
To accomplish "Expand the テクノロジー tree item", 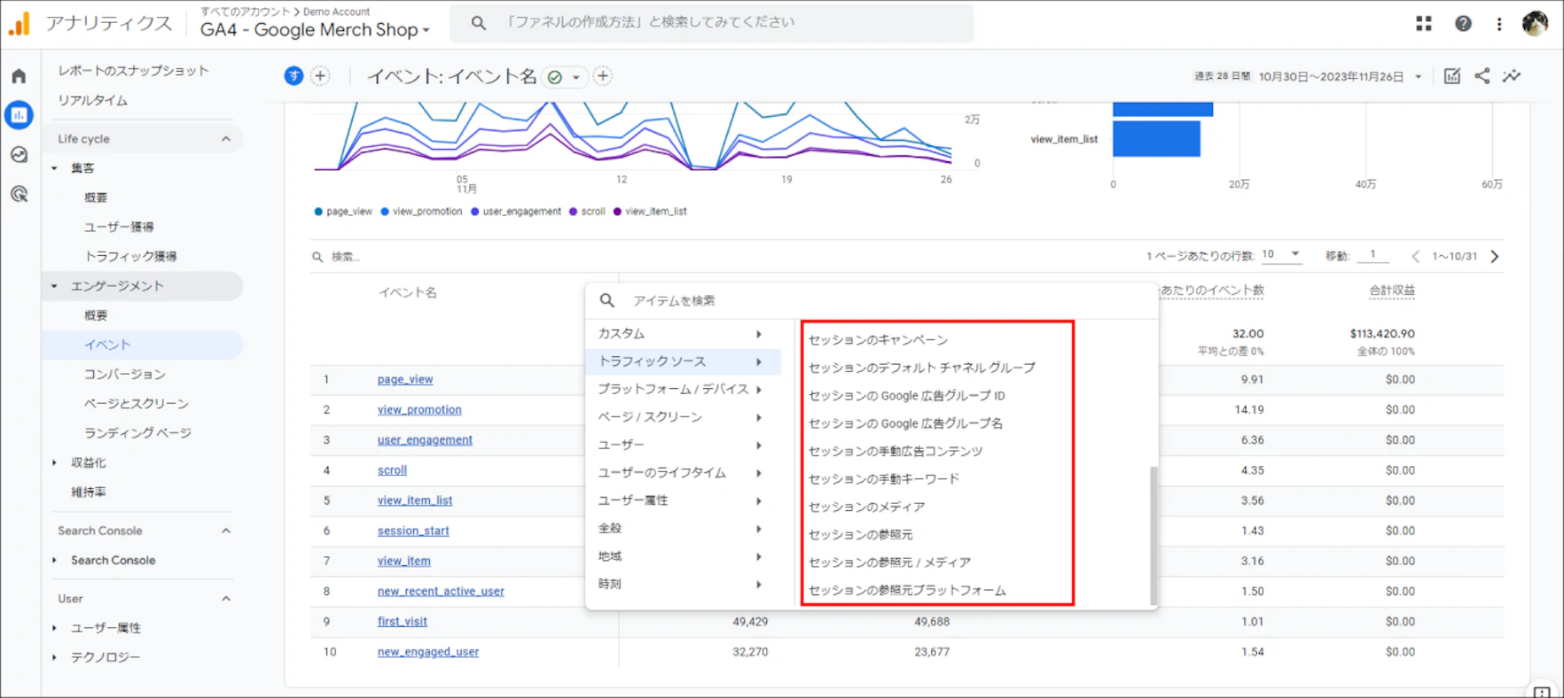I will [x=54, y=657].
